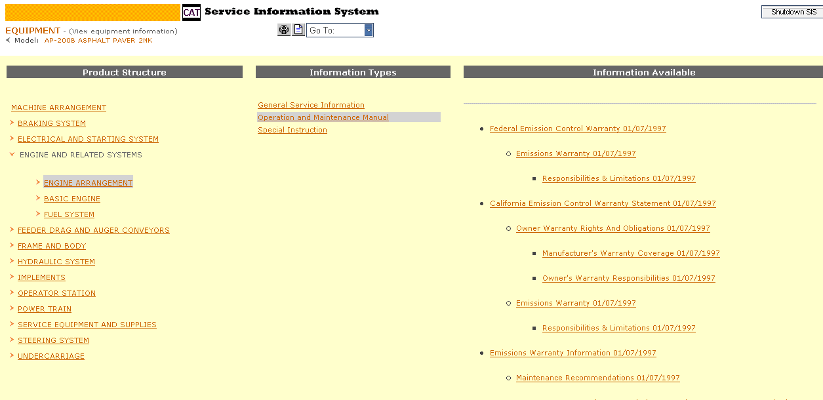
Task: Open Responsibilities & Limitations under California statement
Action: coord(619,328)
